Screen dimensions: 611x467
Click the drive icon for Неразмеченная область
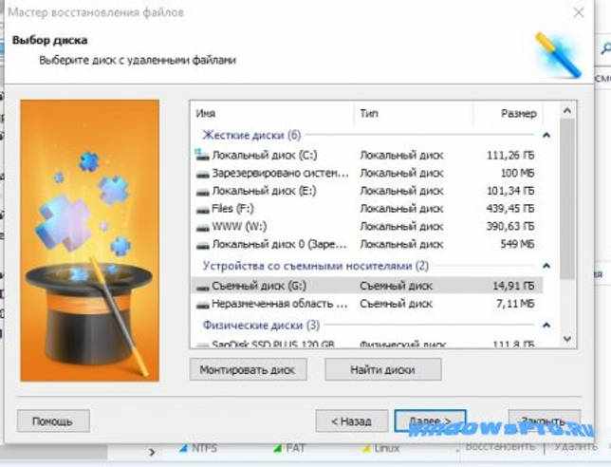203,305
